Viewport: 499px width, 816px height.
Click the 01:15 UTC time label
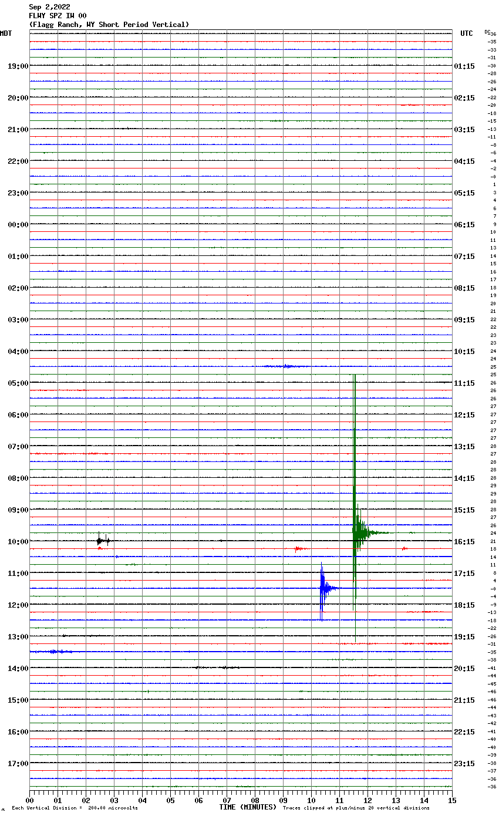[464, 66]
